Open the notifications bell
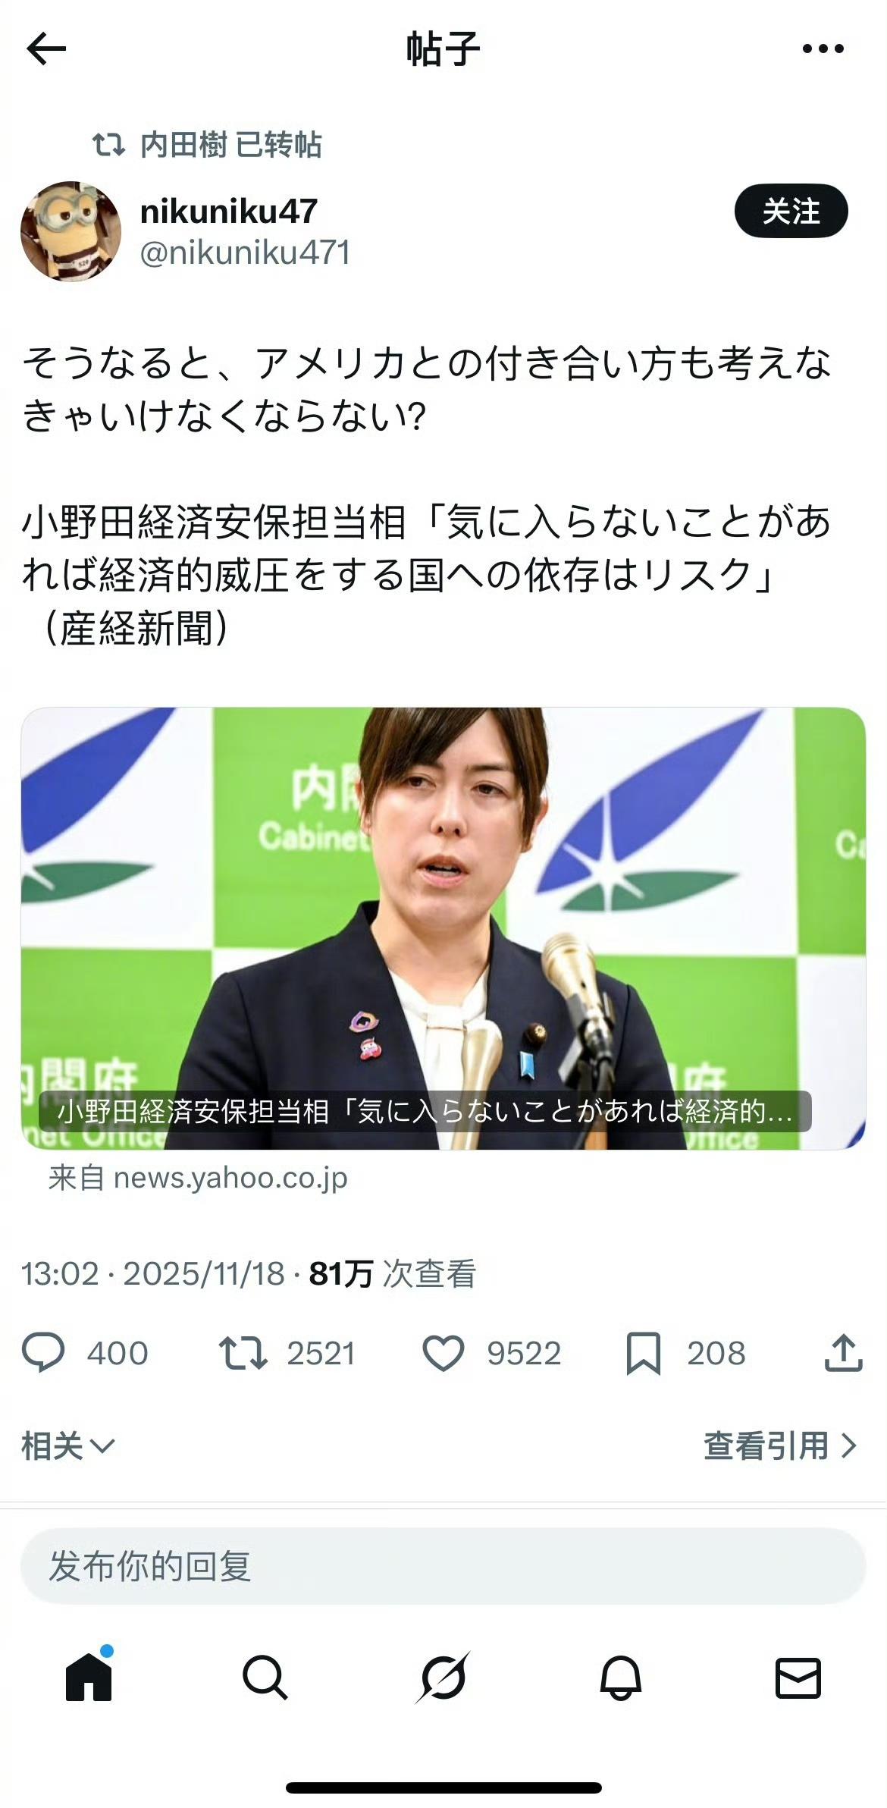This screenshot has height=1808, width=887. 621,1677
